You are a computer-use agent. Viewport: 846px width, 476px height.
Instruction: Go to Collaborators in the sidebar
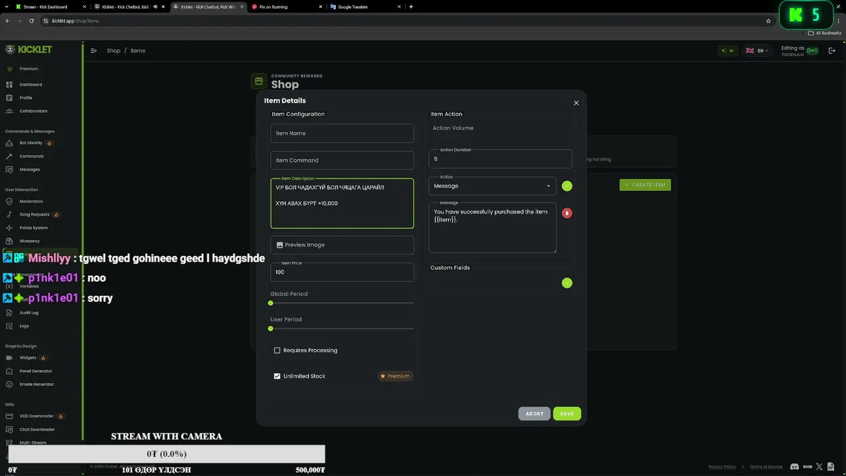click(33, 111)
